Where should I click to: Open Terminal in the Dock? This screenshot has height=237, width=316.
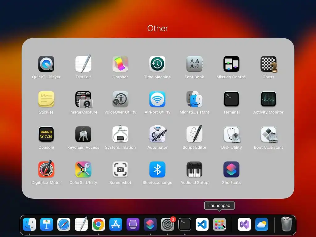[185, 224]
